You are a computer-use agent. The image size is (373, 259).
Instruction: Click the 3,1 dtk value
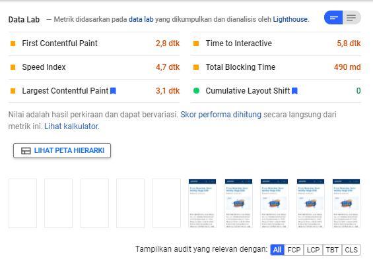pos(168,91)
